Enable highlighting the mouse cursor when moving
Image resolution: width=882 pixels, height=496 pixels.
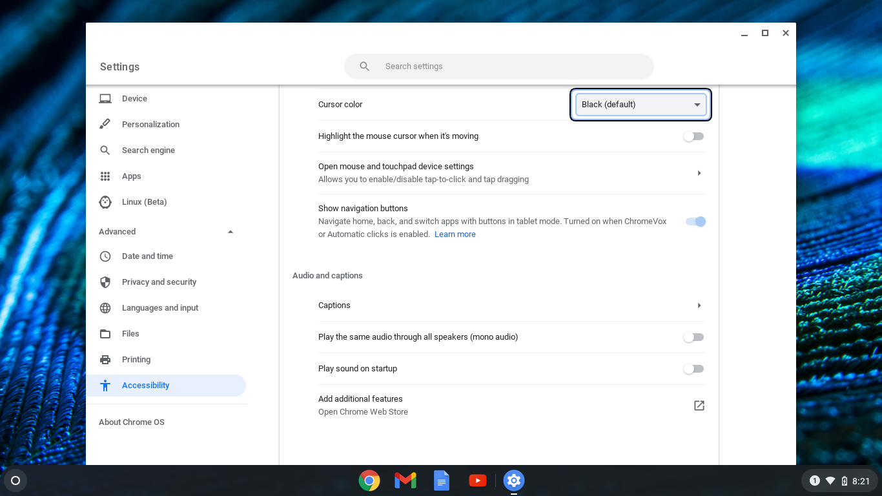pyautogui.click(x=693, y=136)
